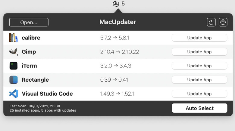Click the iTerm terminal icon
The image size is (235, 131).
[x=14, y=66]
